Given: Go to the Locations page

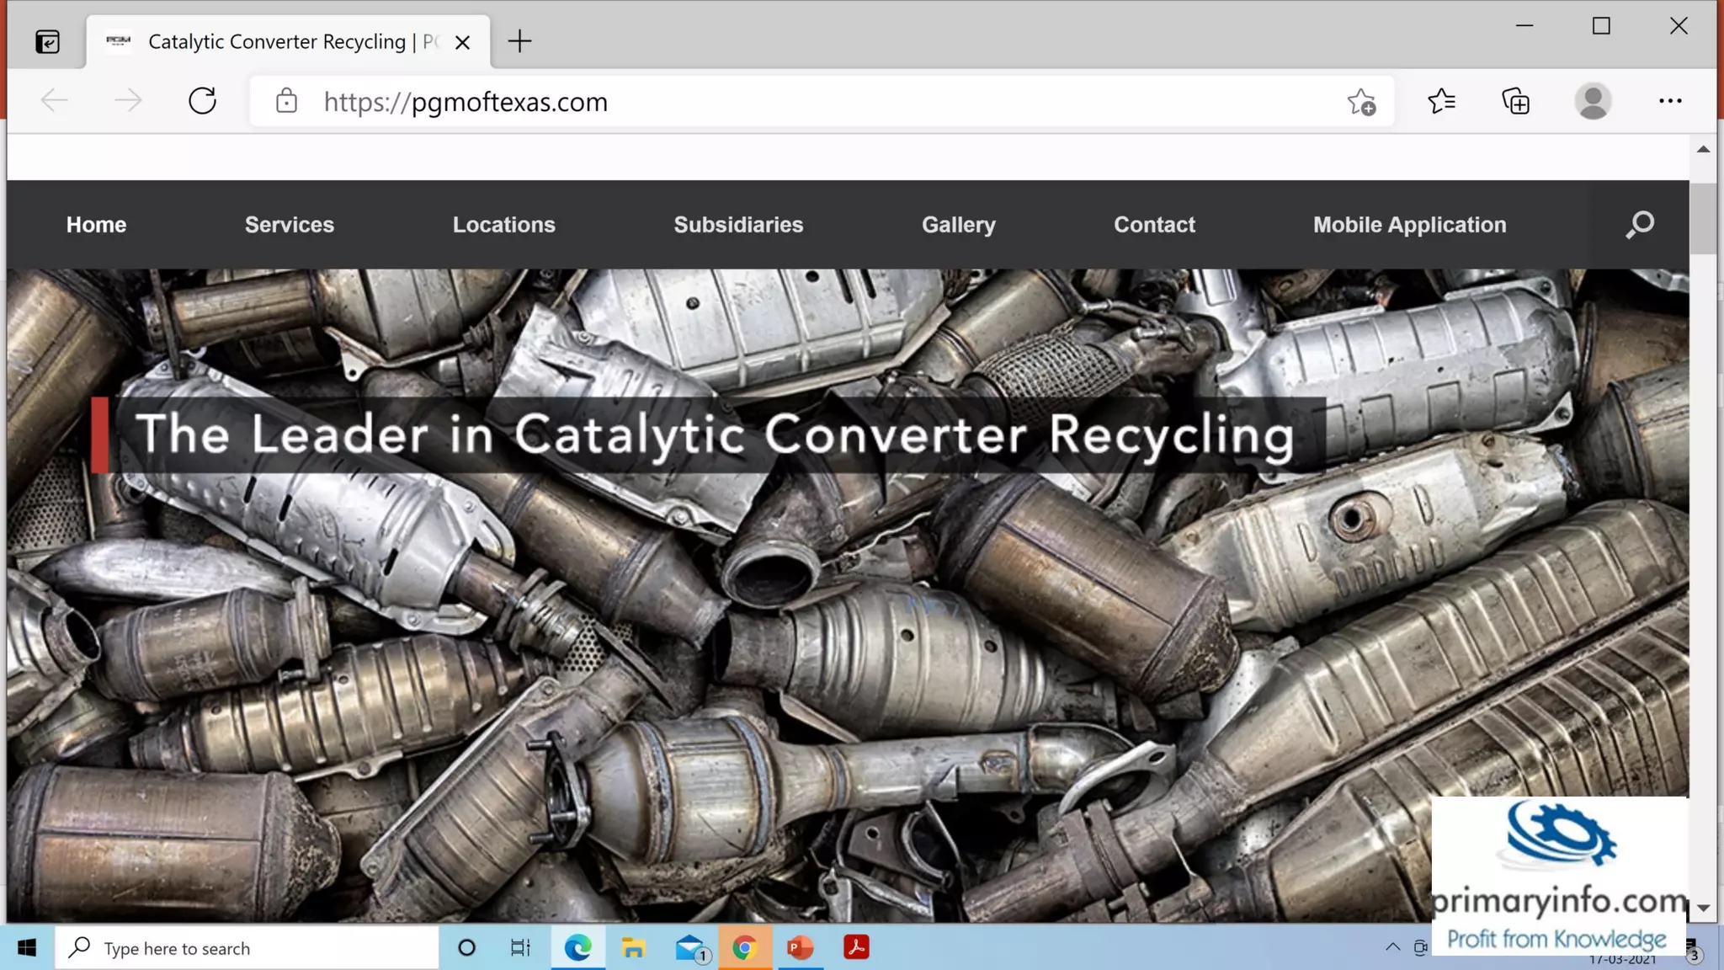Looking at the screenshot, I should (x=503, y=225).
